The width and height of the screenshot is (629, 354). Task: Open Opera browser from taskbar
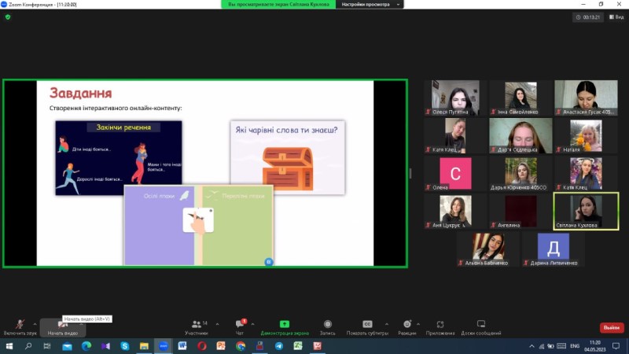coord(202,346)
